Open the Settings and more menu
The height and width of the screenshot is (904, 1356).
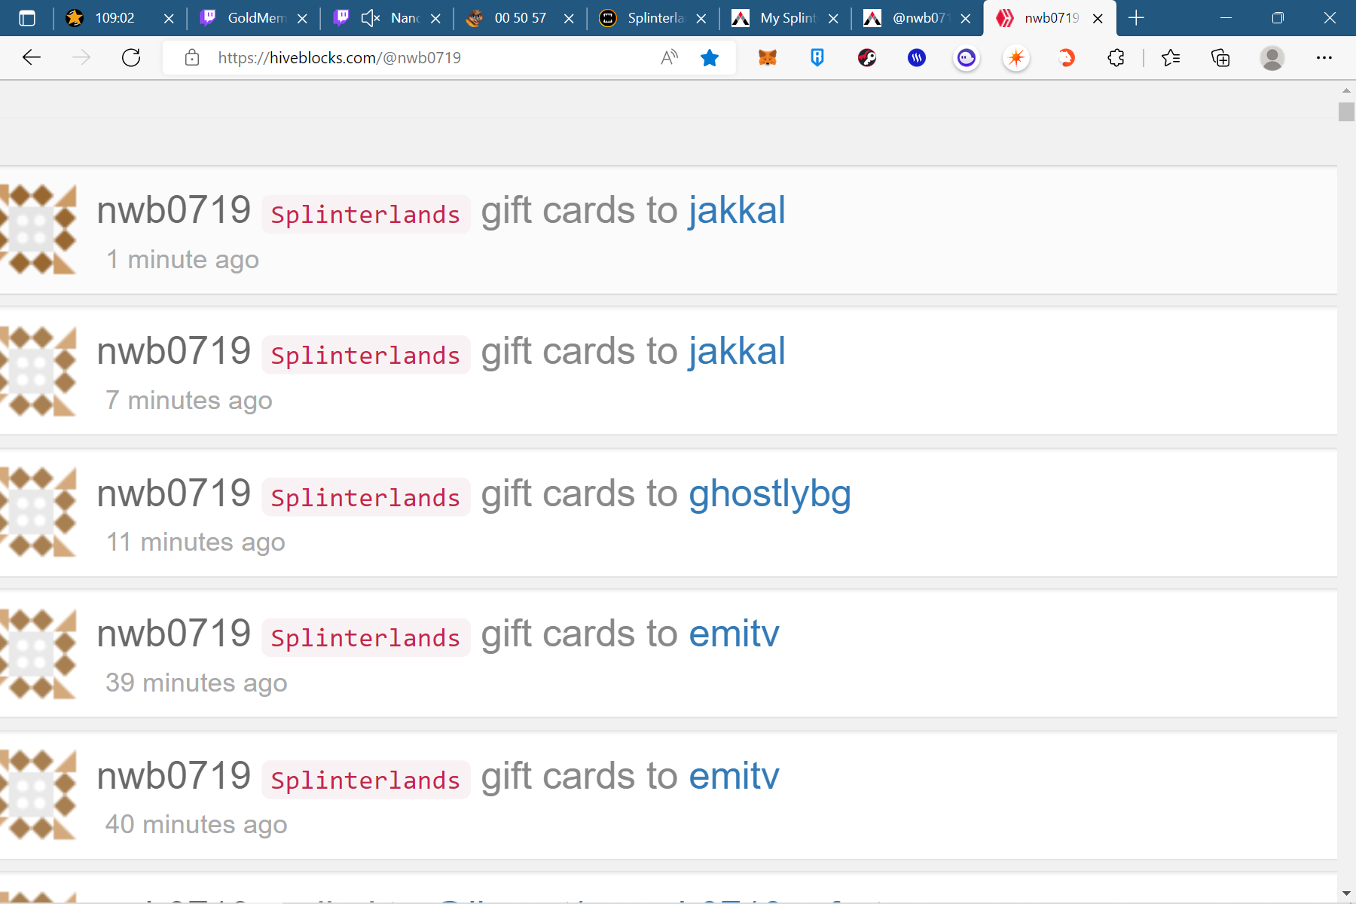(x=1324, y=57)
